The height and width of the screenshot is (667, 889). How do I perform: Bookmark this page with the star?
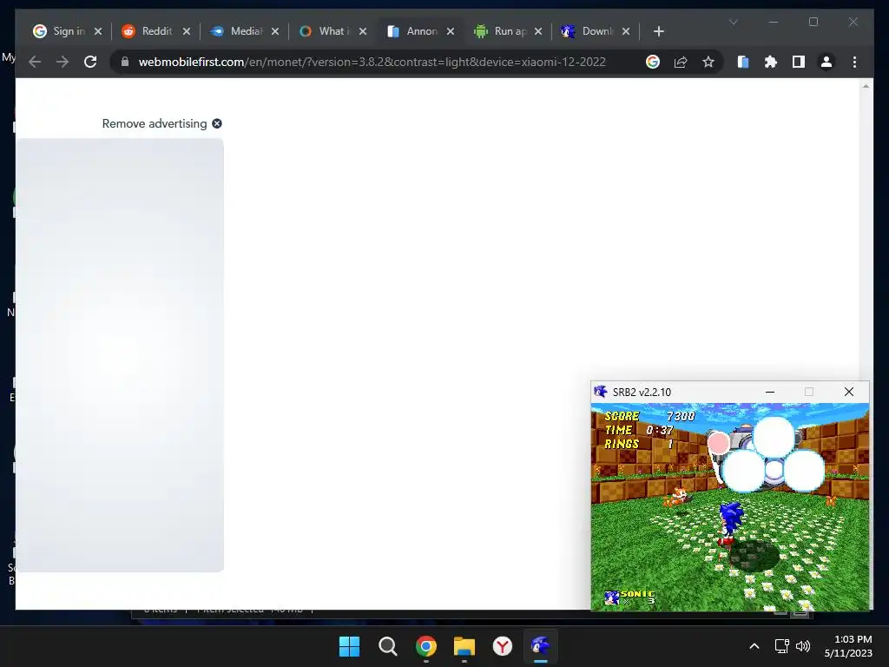coord(708,62)
